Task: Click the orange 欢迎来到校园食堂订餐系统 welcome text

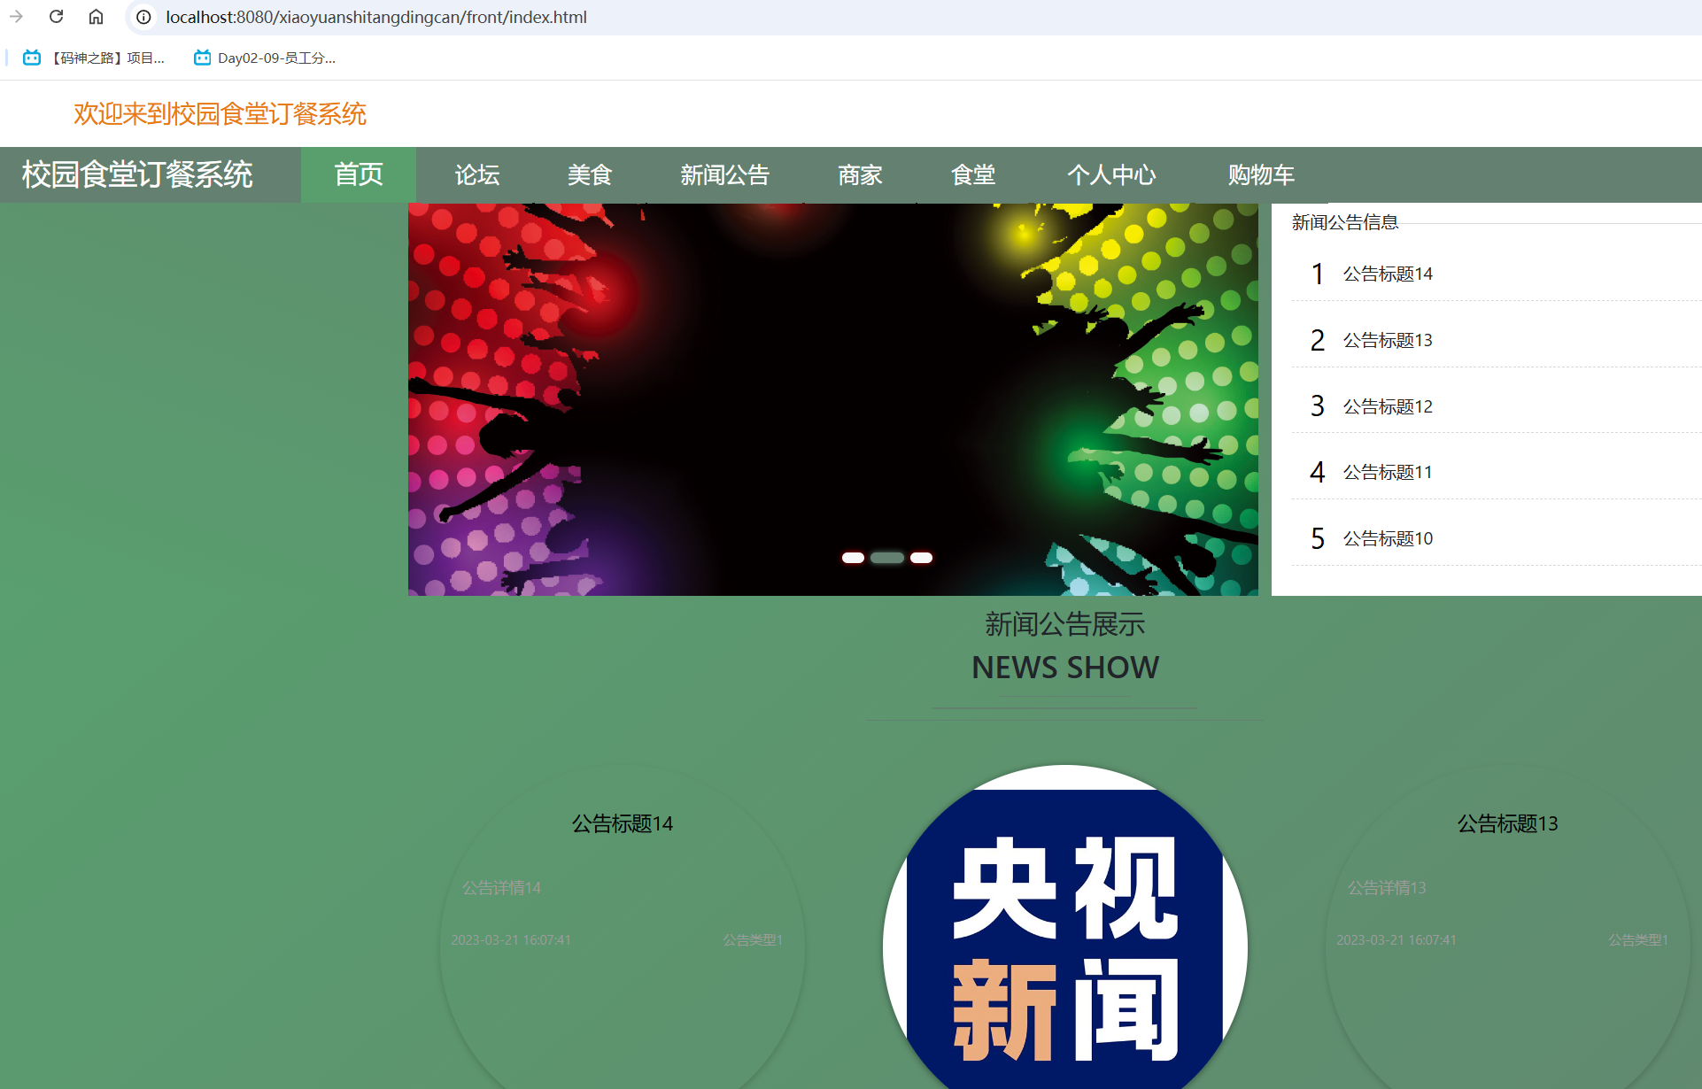Action: coord(220,113)
